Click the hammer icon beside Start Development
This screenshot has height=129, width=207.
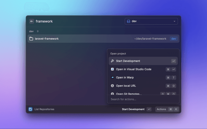coord(112,61)
